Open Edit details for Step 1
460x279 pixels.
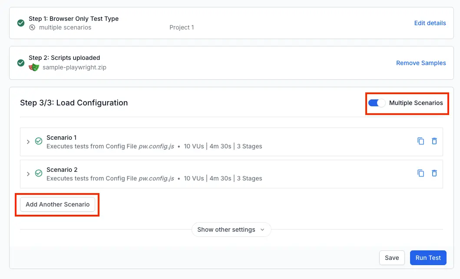pyautogui.click(x=430, y=23)
